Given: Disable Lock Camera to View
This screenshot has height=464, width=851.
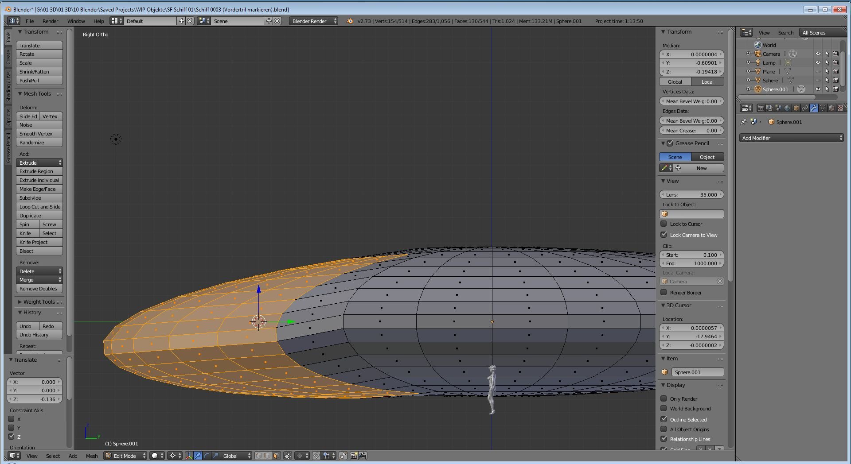Looking at the screenshot, I should 664,235.
